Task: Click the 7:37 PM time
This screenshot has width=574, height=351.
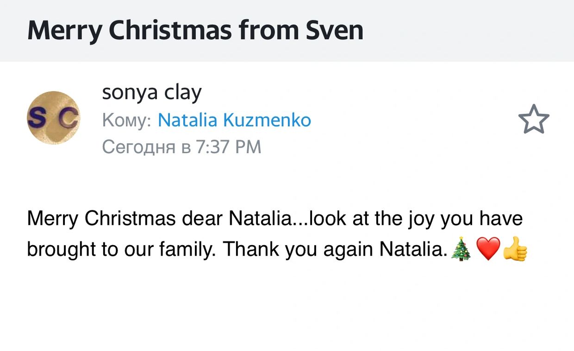Action: tap(229, 147)
